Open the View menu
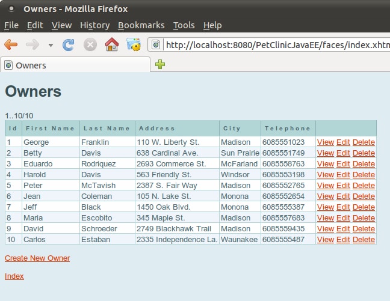This screenshot has height=301, width=390. (61, 25)
